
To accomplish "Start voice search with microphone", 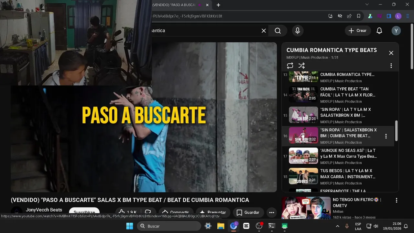I will click(298, 31).
